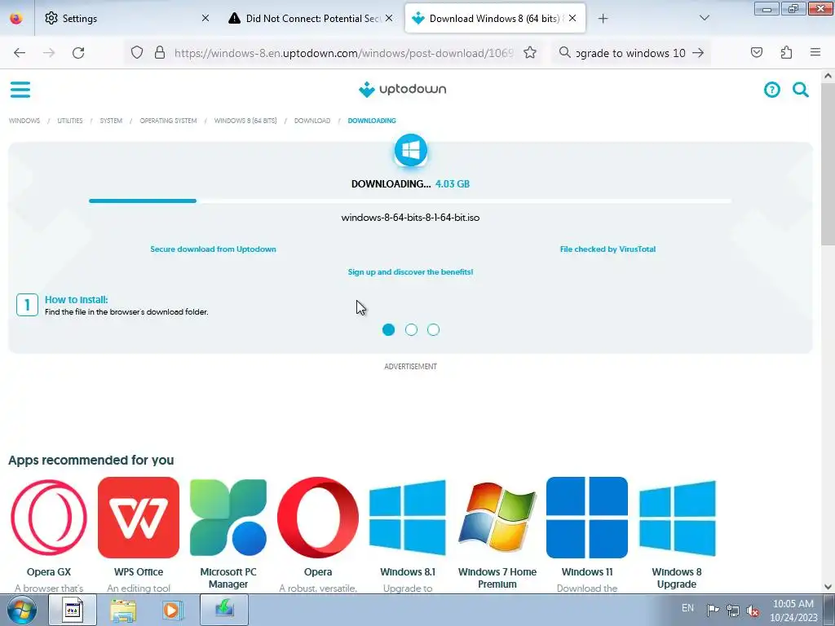Screen dimensions: 835x626
Task: Go to DOWNLOAD breadcrumb
Action: 312,121
